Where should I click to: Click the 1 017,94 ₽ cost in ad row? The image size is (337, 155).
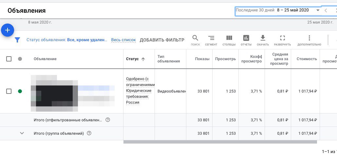(308, 91)
